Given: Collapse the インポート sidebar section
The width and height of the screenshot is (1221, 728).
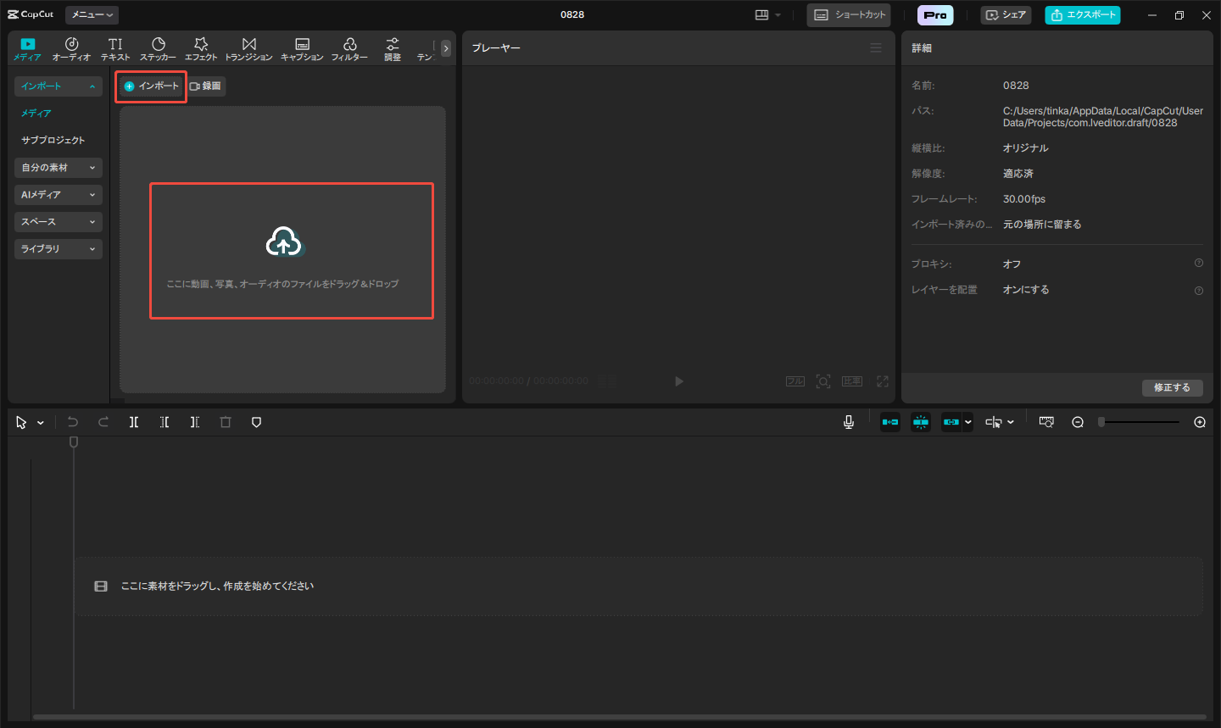Looking at the screenshot, I should 59,86.
